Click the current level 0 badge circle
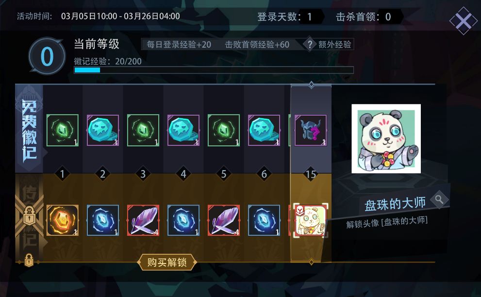481x297 pixels. tap(47, 56)
